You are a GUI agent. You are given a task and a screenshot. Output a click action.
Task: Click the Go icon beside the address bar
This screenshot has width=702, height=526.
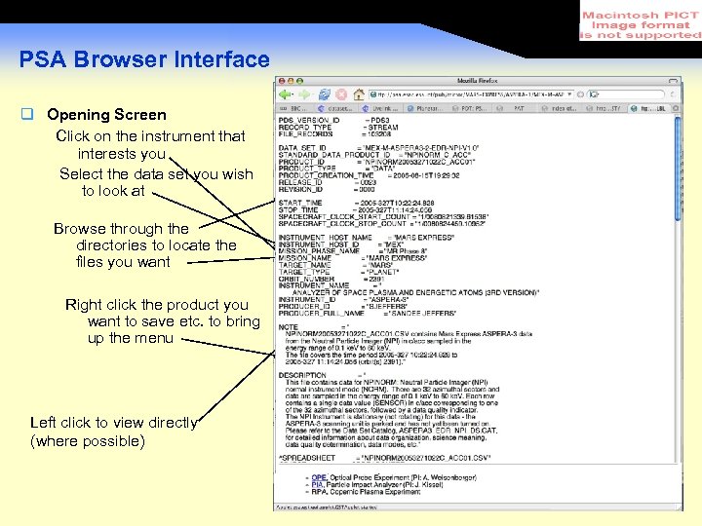[580, 94]
